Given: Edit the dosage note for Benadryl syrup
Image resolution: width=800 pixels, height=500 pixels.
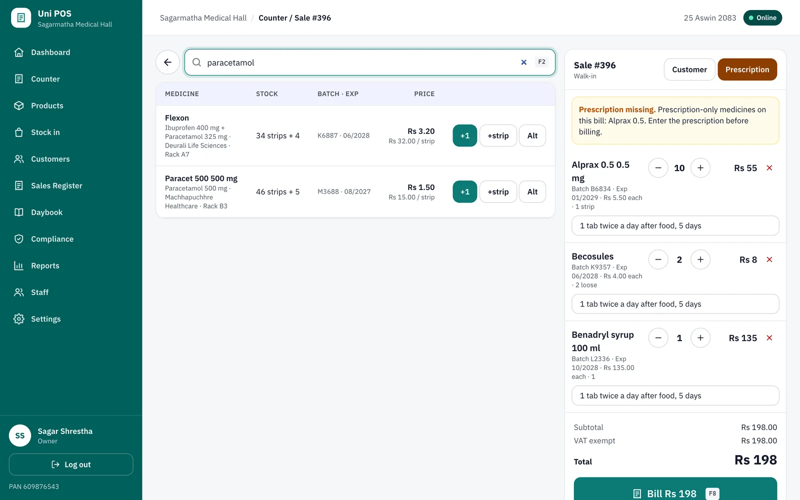Looking at the screenshot, I should [675, 395].
